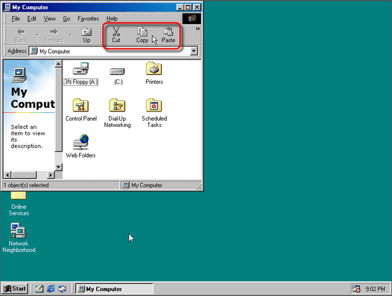Open the Start menu

tap(15, 289)
